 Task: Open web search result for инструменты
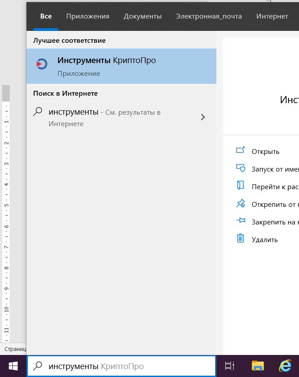coord(121,118)
